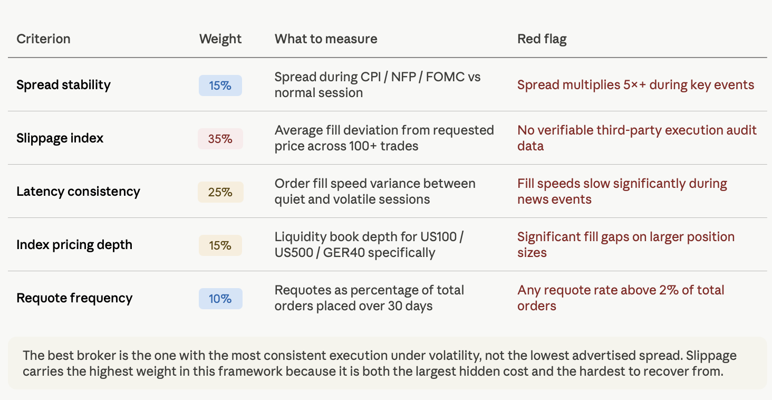Click the Spread multiplies 5×+ red flag text
772x400 pixels.
coord(635,85)
